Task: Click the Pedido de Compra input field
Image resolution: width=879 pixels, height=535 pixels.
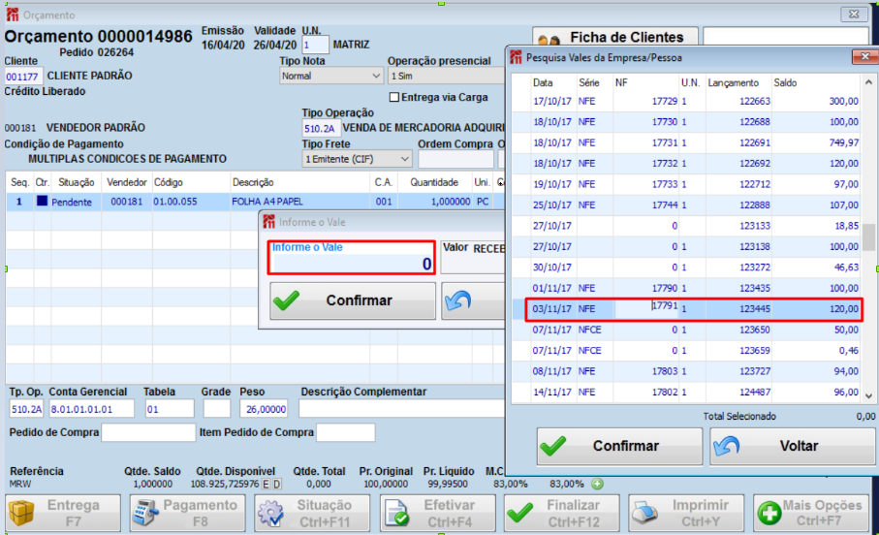Action: point(148,432)
